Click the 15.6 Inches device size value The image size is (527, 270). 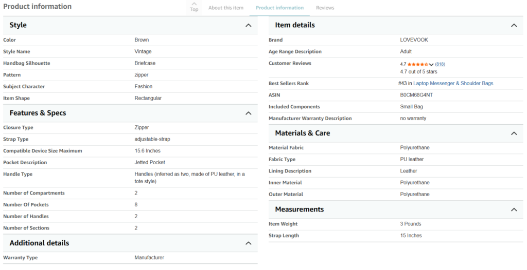point(148,150)
